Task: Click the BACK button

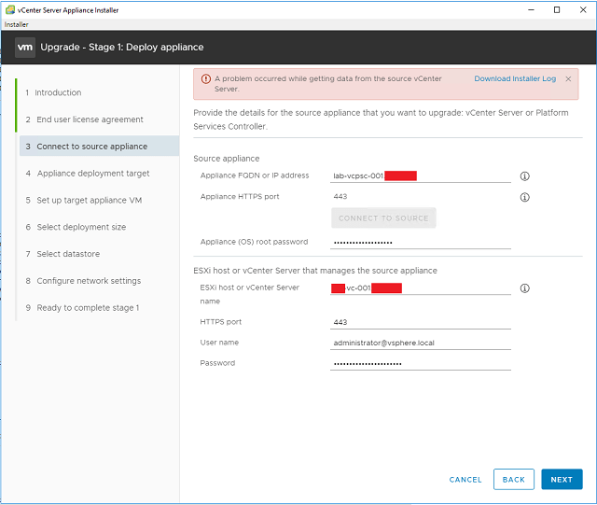Action: tap(514, 479)
